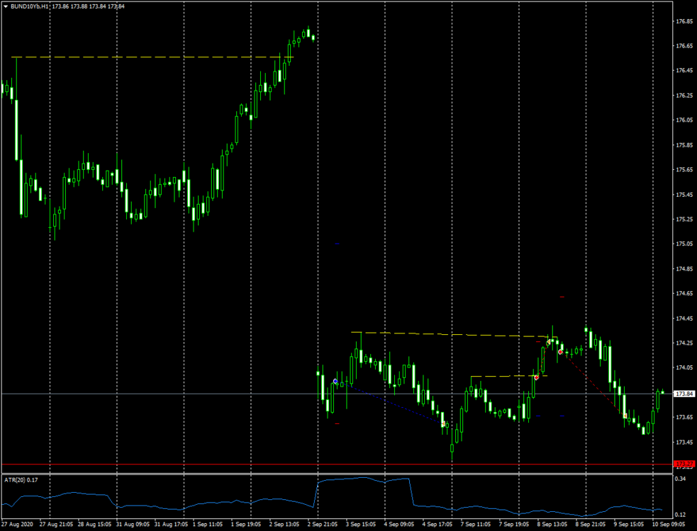Click the 28 Aug 15:05 time label
This screenshot has width=697, height=531.
[95, 525]
